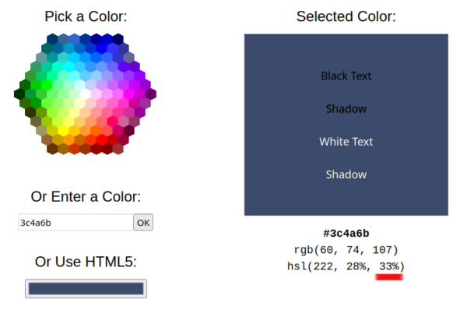Select the pure blue hexagon near the top

pyautogui.click(x=101, y=48)
